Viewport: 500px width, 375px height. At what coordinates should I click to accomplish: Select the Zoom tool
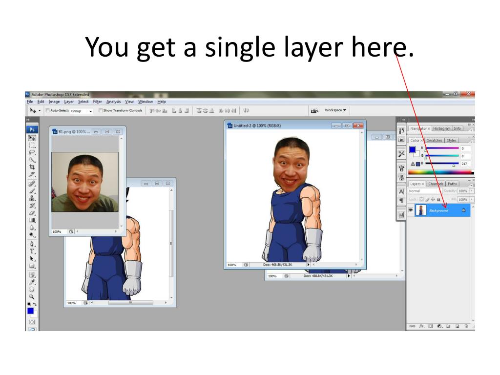point(32,296)
